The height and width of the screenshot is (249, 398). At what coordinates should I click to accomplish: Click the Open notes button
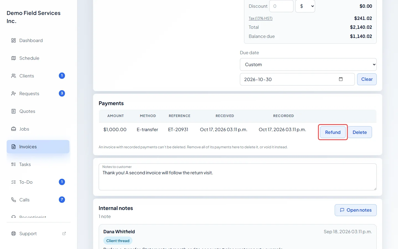355,210
